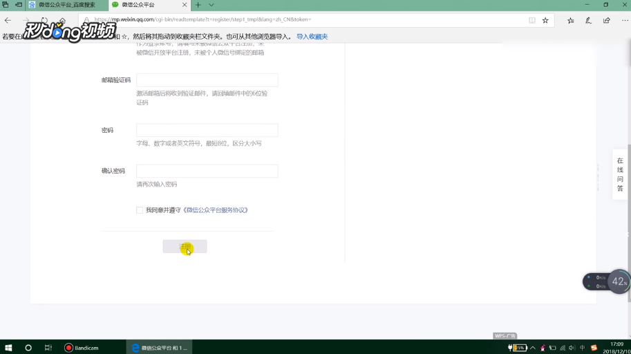Click the address bar URL
This screenshot has height=354, width=631.
[203, 19]
